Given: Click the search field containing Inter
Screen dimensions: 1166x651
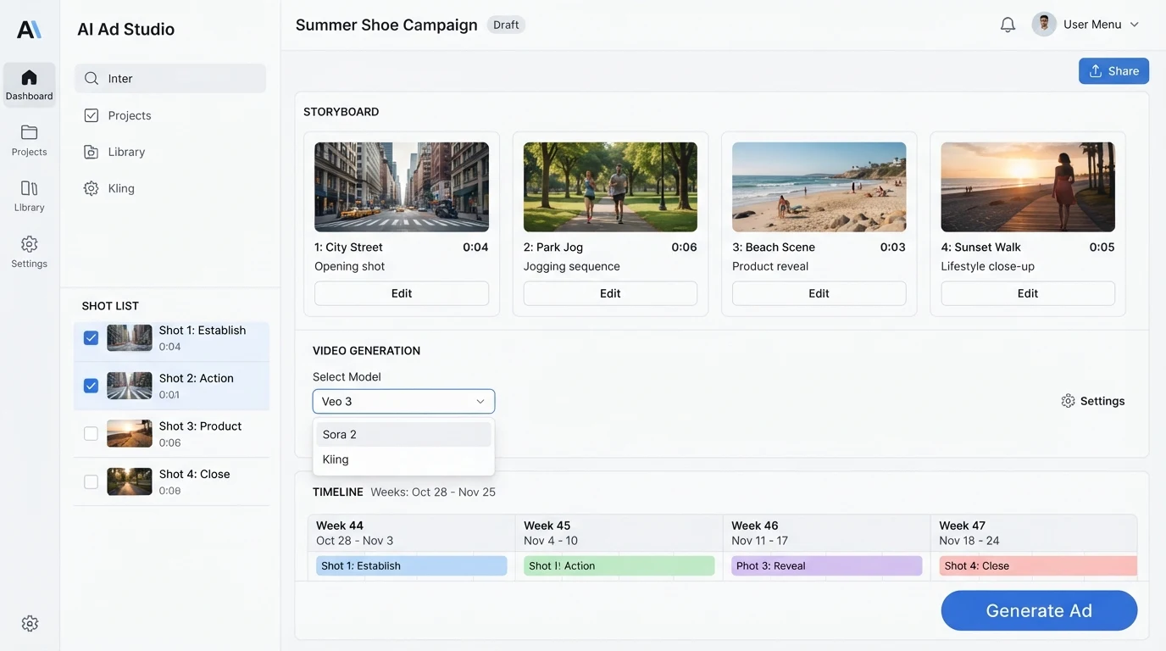Looking at the screenshot, I should [170, 79].
